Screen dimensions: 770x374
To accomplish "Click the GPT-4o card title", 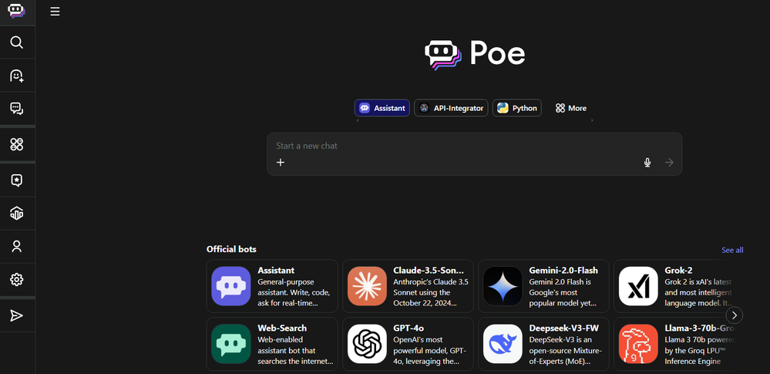I will coord(409,328).
